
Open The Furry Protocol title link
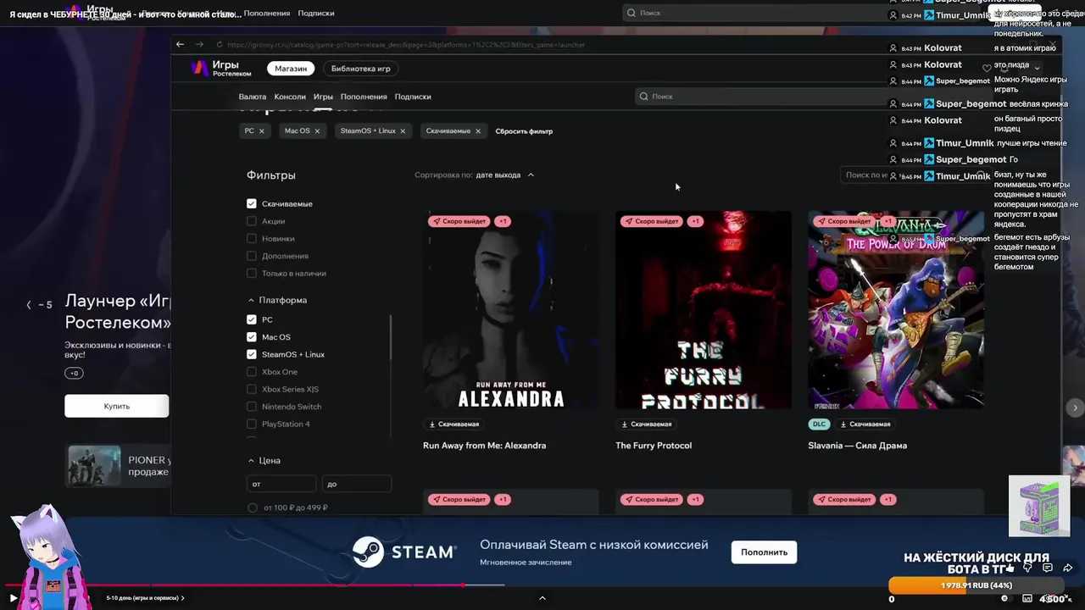click(x=654, y=446)
